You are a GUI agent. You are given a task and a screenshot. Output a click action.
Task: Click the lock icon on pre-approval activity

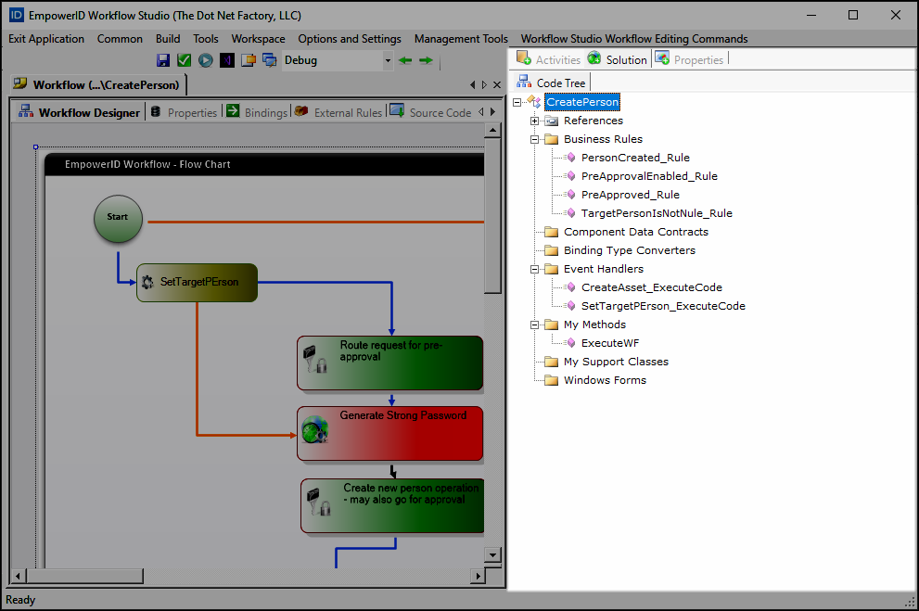coord(321,365)
